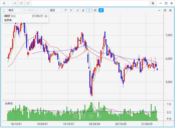Select the second chart tab
The height and width of the screenshot is (128, 175).
[21, 3]
